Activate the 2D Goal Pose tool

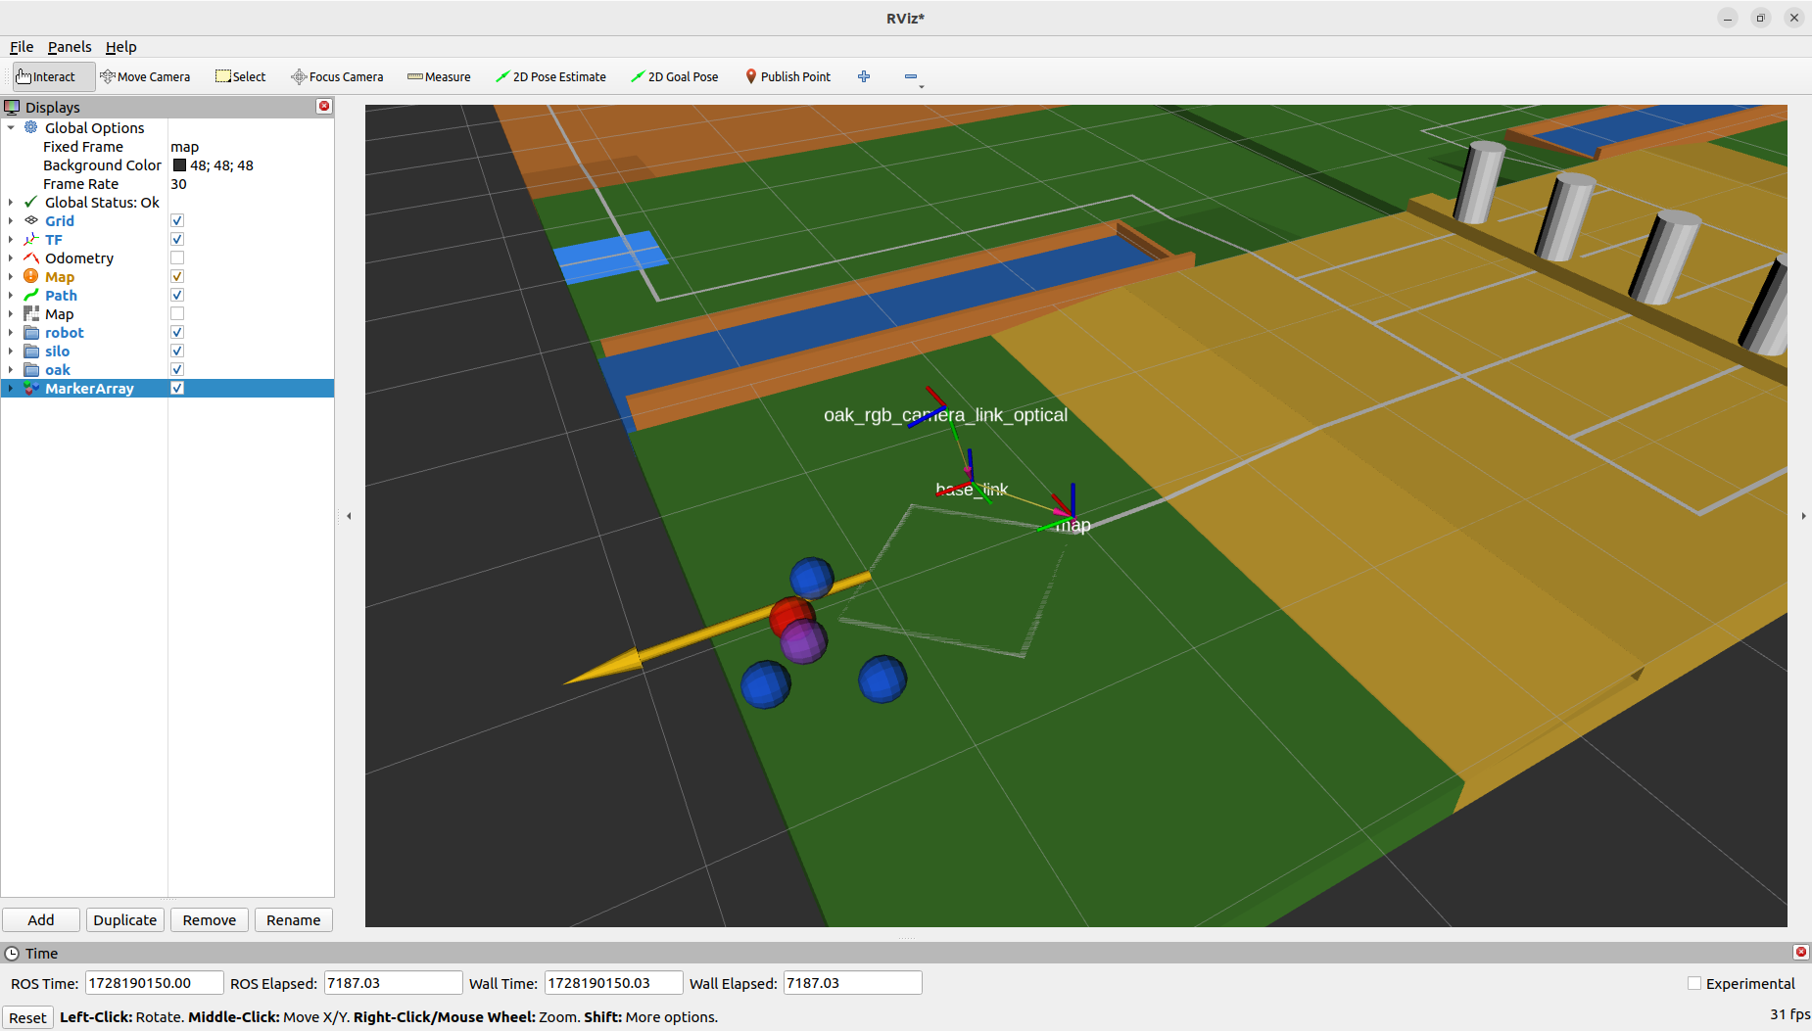click(674, 76)
